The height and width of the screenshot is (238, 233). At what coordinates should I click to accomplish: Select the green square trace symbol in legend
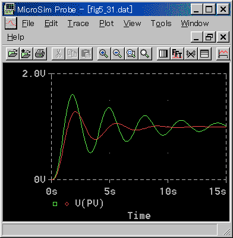[55, 204]
